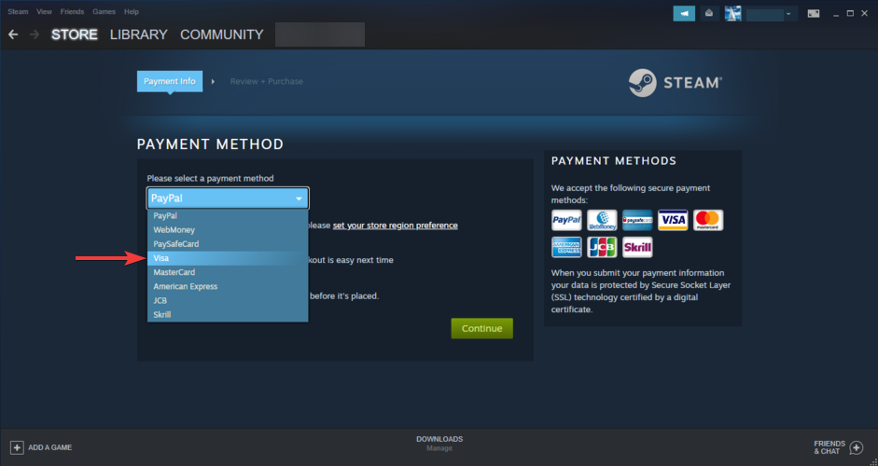
Task: Choose PaySafeCard from the dropdown list
Action: pos(228,244)
